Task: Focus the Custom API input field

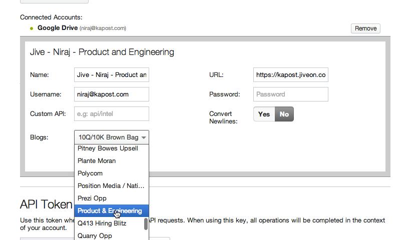Action: click(112, 114)
